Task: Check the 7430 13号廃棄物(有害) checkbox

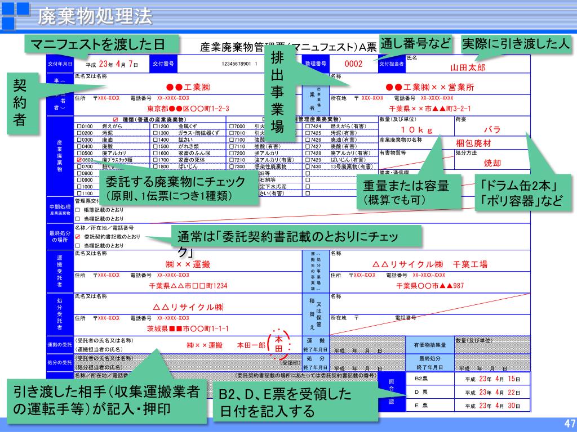Action: [308, 166]
